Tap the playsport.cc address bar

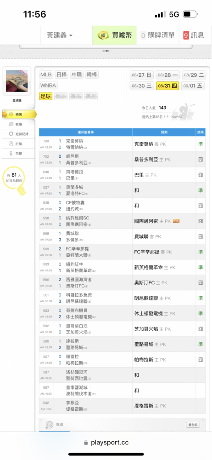coord(106,443)
